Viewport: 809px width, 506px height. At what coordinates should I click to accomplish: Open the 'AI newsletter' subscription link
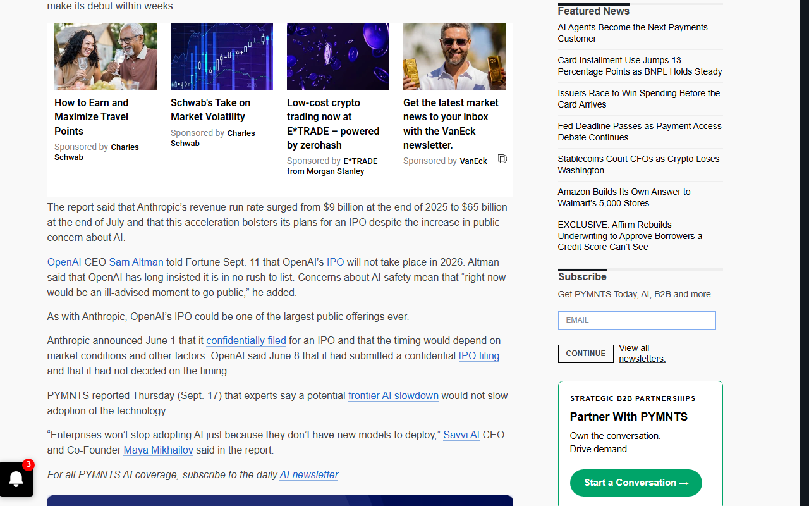(x=309, y=474)
